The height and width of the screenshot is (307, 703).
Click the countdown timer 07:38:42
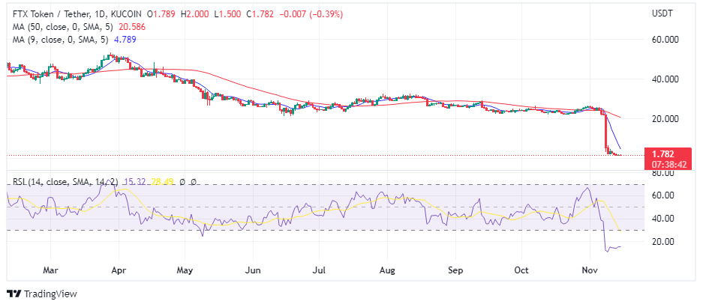tap(670, 165)
